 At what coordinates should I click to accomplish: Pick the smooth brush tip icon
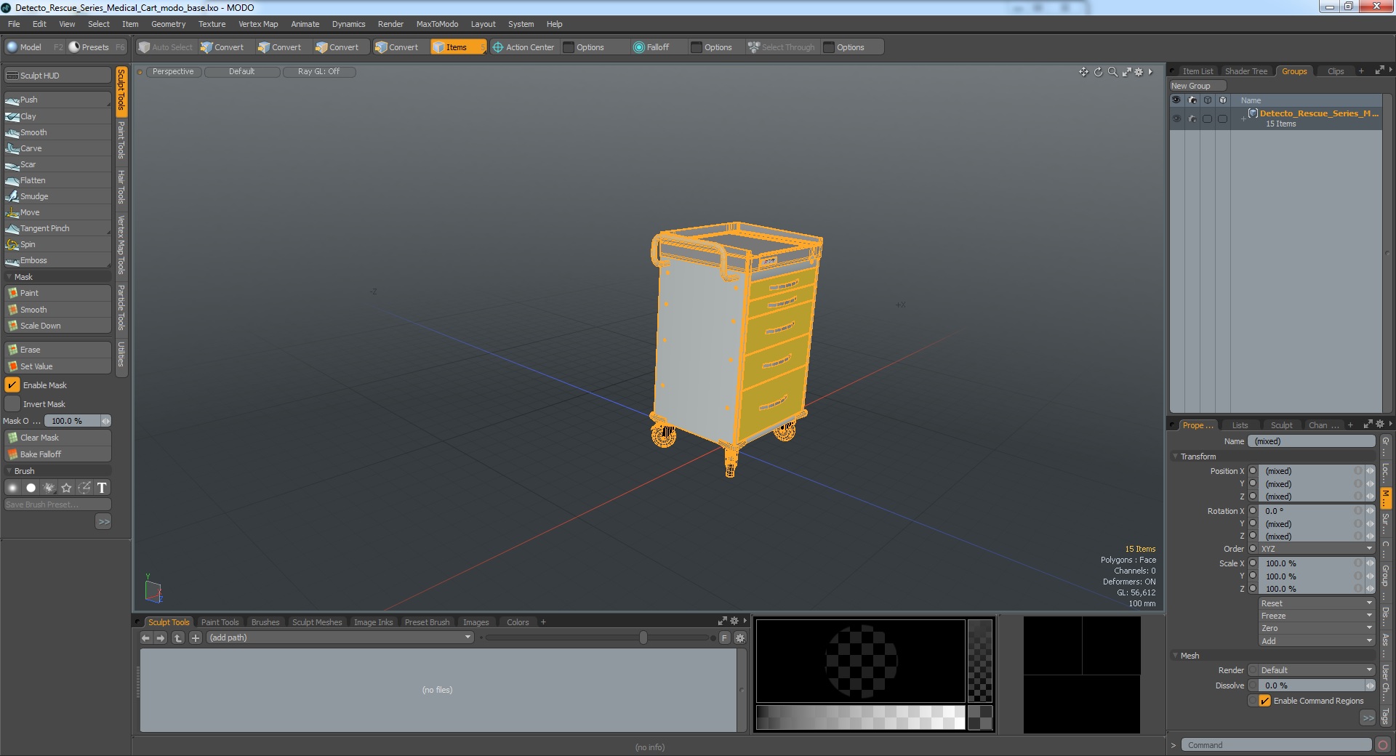(13, 488)
